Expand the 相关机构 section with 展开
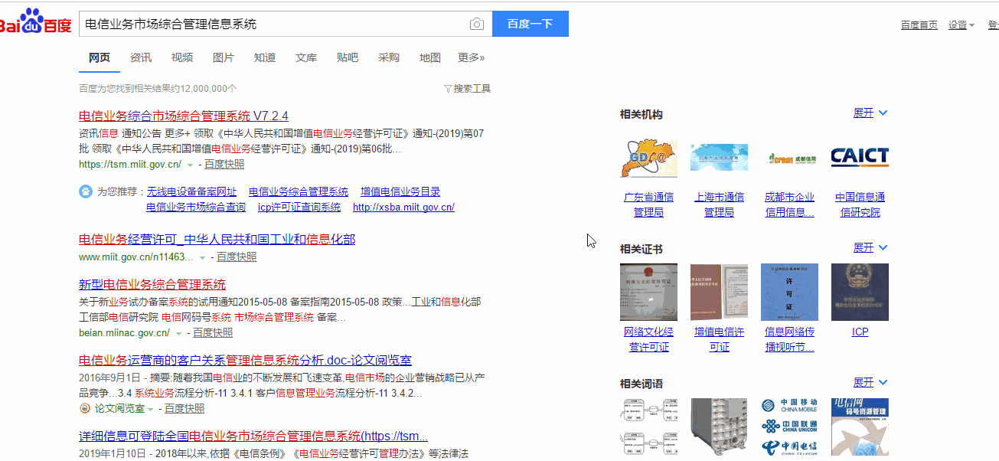Screen dimensions: 999x461 (x=870, y=113)
